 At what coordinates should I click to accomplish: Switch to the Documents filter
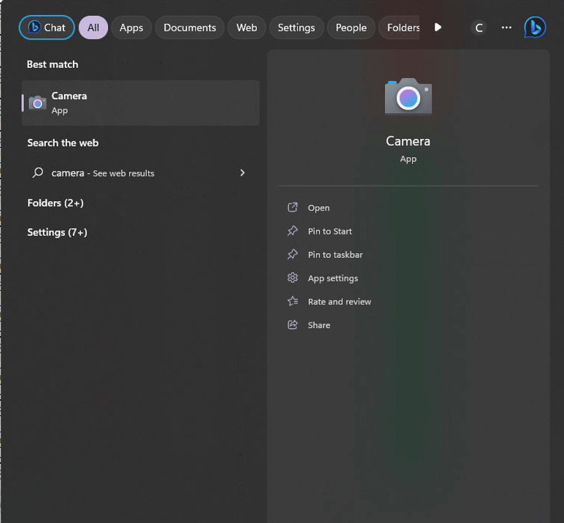coord(190,28)
